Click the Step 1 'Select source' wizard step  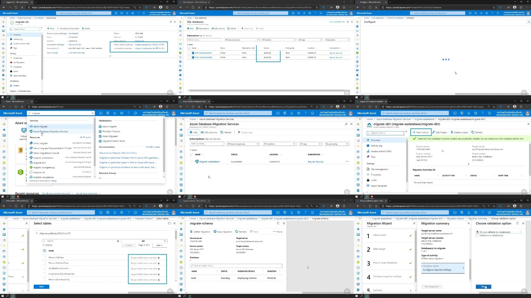(388, 235)
